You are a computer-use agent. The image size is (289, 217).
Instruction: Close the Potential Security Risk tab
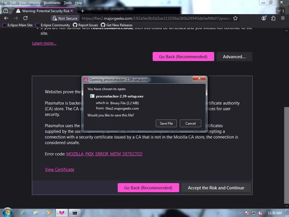tap(72, 11)
